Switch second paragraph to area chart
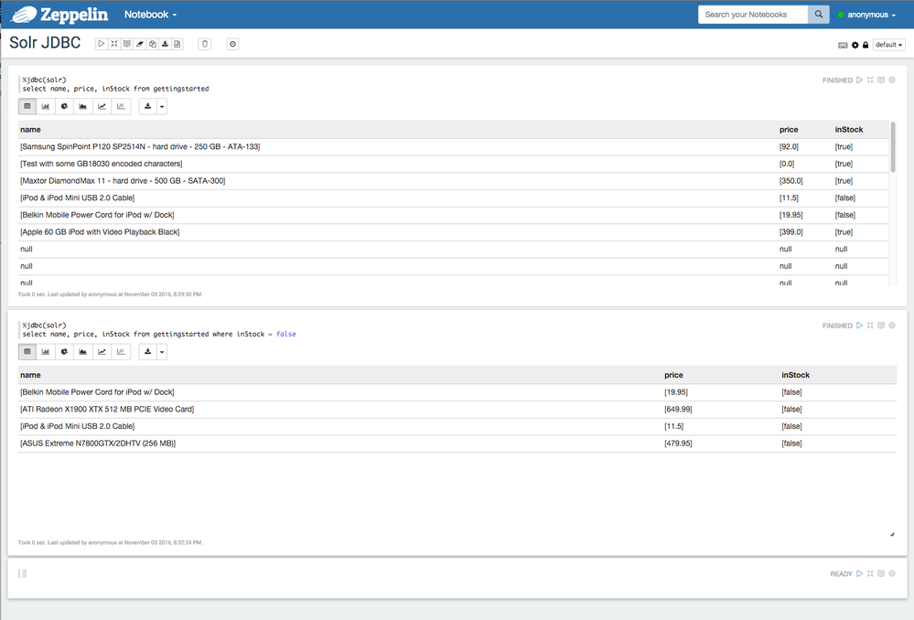 82,351
